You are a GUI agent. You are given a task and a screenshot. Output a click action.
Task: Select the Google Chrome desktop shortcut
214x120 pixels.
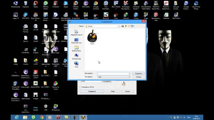[x=96, y=5]
